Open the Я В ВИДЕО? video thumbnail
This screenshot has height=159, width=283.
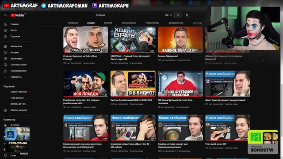[133, 83]
